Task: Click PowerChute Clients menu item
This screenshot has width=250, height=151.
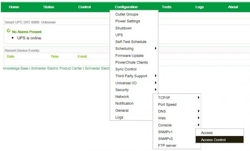Action: click(132, 62)
